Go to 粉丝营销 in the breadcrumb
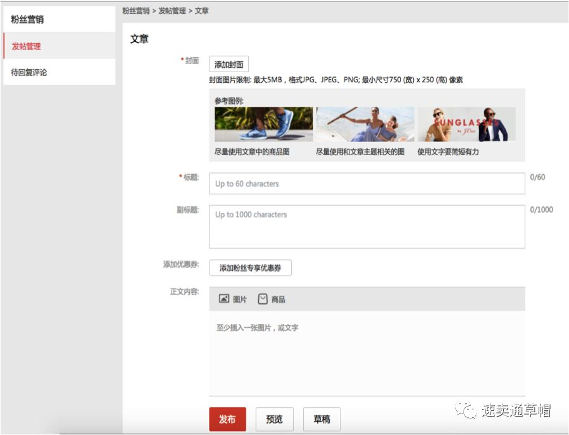 tap(135, 11)
